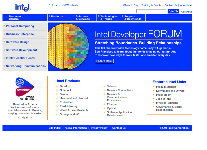
Task: Open Networking/Communications resource center
Action: 26,66
